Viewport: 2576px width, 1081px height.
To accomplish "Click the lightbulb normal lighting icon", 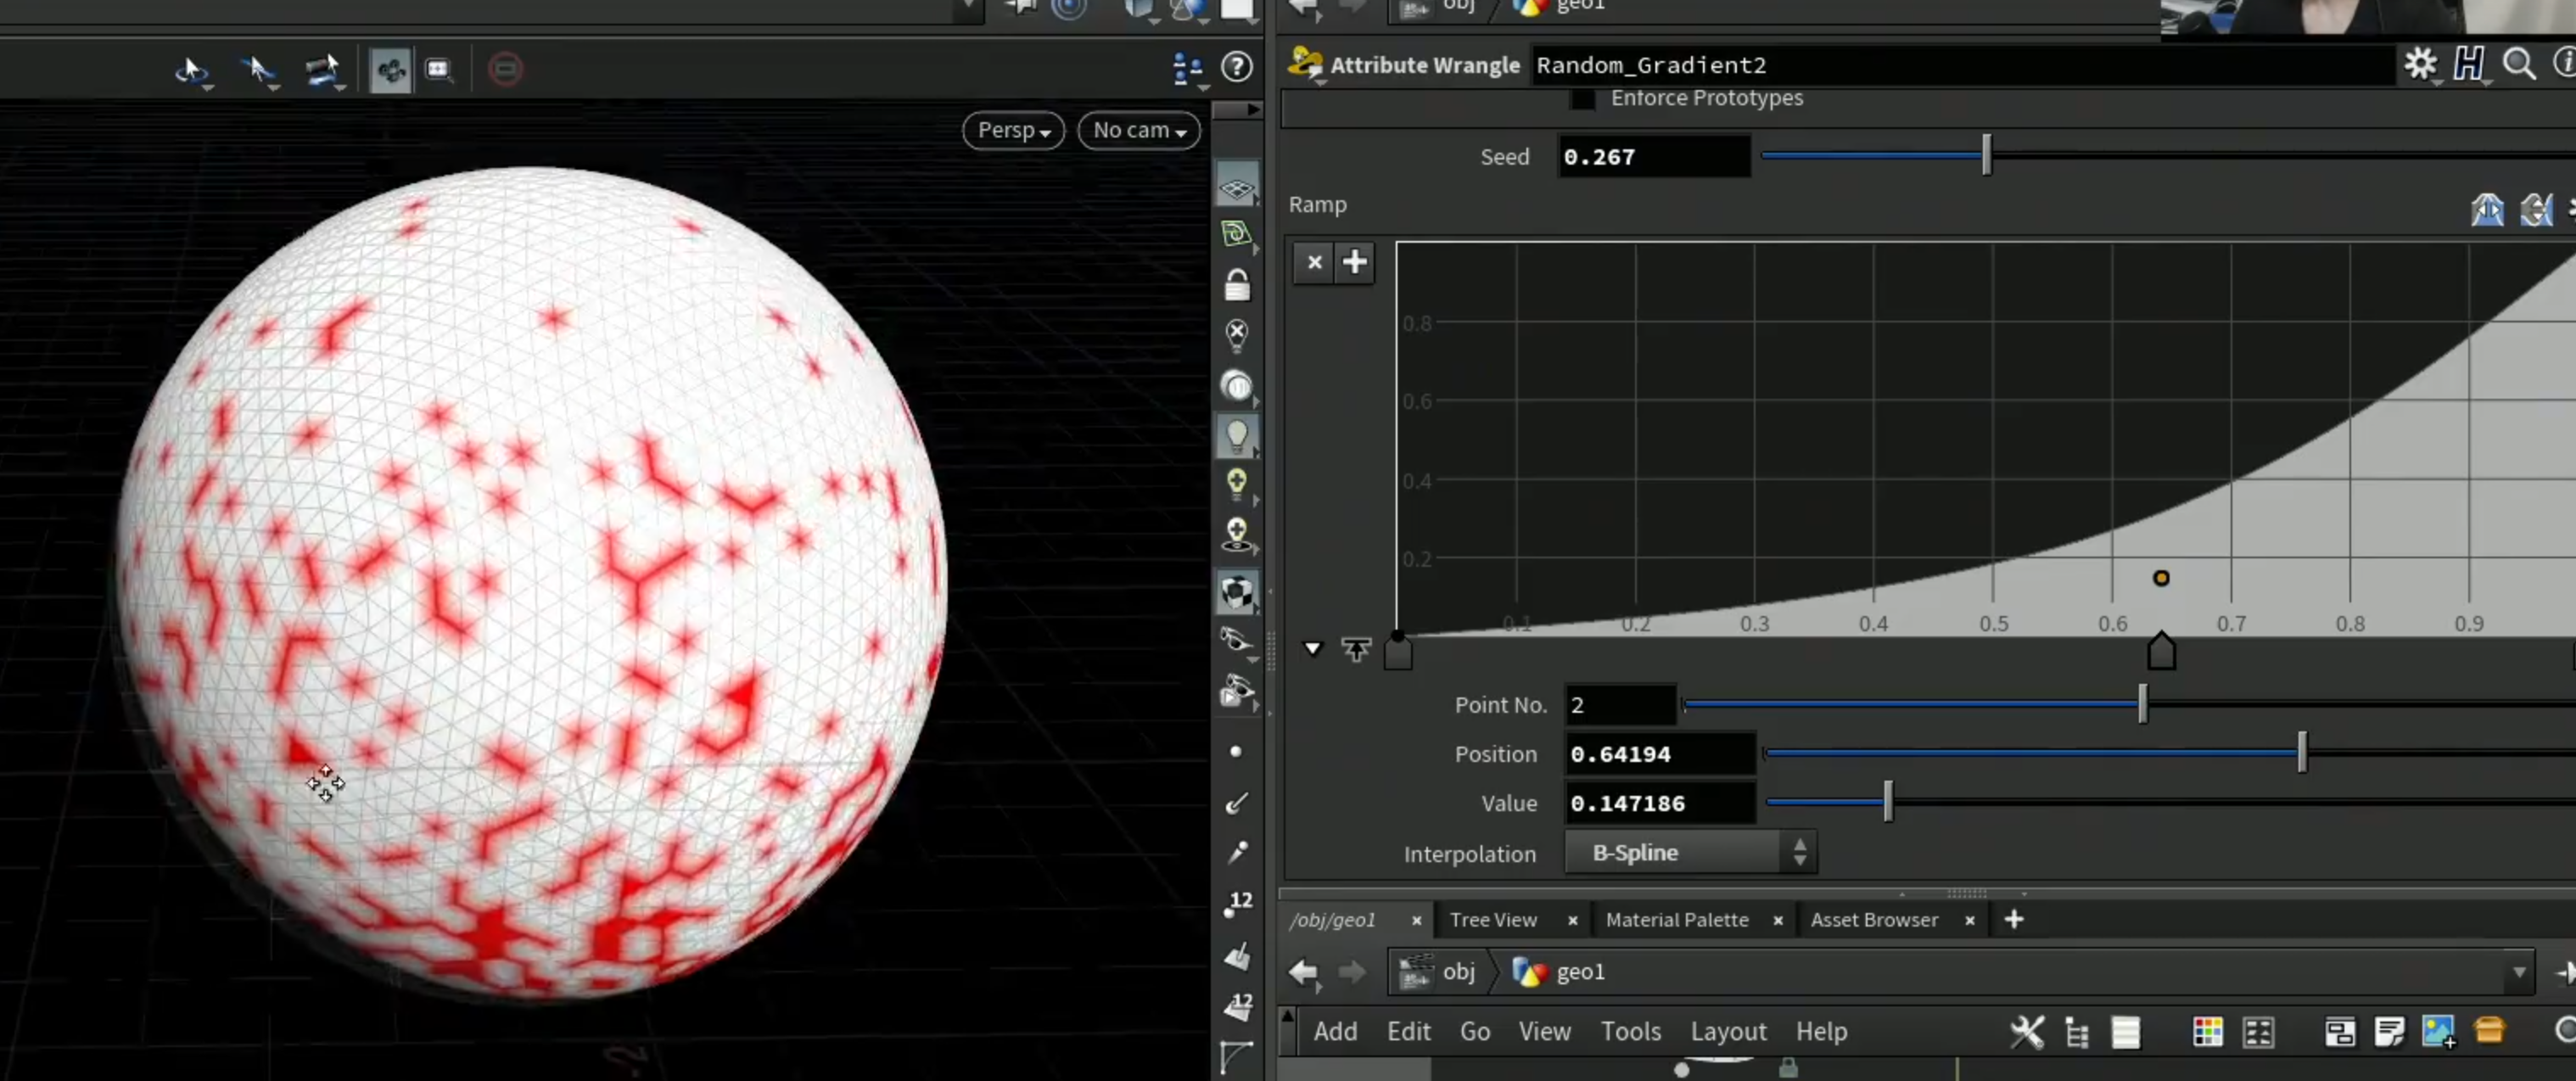I will click(x=1237, y=437).
